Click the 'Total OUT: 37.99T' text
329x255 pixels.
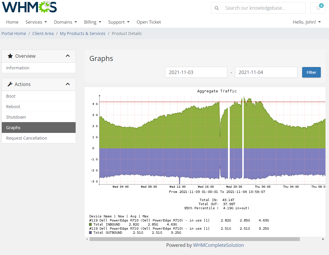click(x=217, y=204)
